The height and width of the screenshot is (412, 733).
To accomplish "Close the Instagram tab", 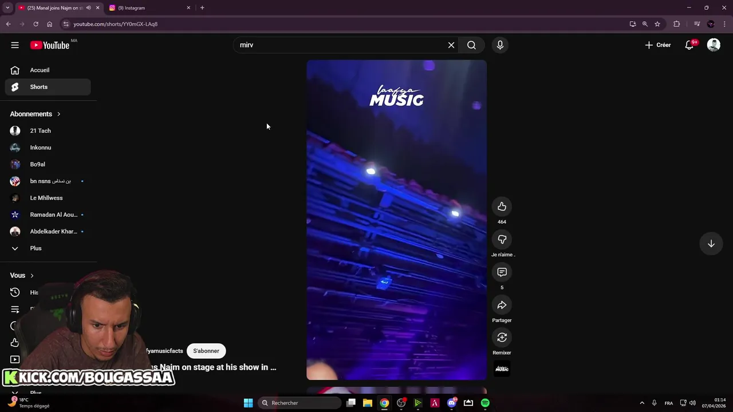I will pos(188,8).
